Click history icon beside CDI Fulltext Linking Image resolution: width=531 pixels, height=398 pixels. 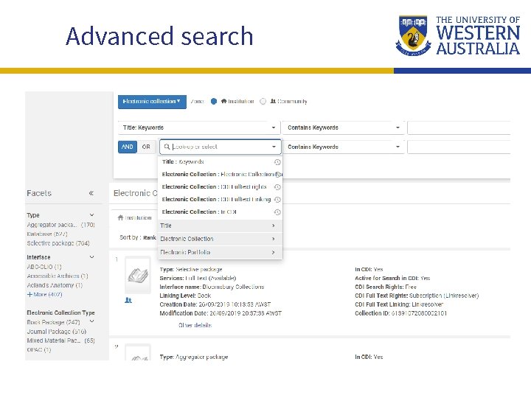tap(277, 200)
